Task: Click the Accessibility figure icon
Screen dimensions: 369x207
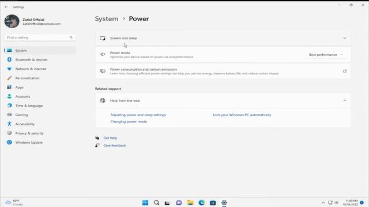Action: pos(9,124)
